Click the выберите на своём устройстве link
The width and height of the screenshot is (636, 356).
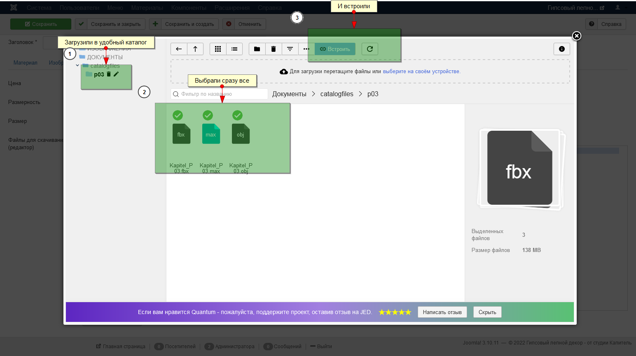pyautogui.click(x=421, y=72)
